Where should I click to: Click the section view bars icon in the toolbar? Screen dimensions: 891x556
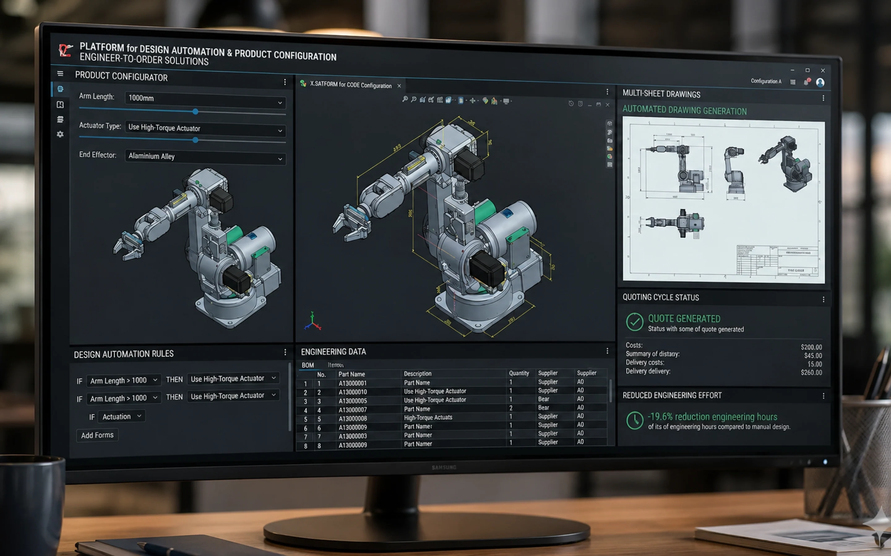[440, 100]
